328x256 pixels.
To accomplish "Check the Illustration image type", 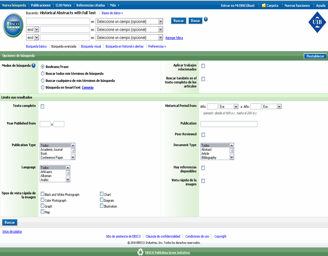I will coord(102,206).
